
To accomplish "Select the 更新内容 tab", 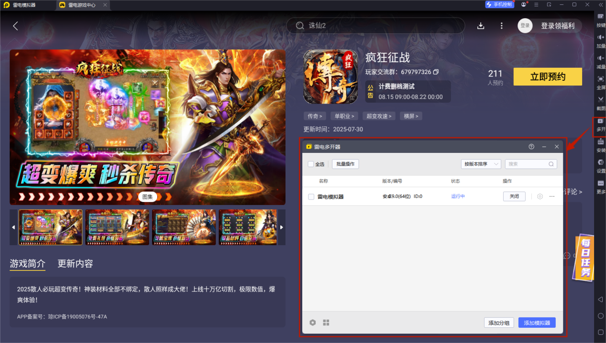I will point(75,264).
